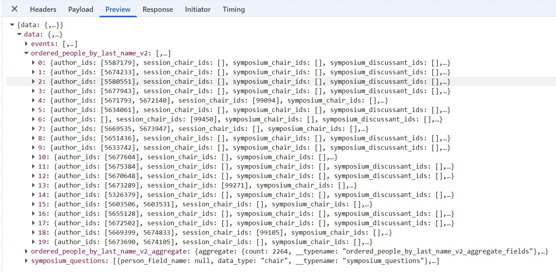556x272 pixels.
Task: Select highlighted row 2 with author 5580551
Action: coord(281,81)
